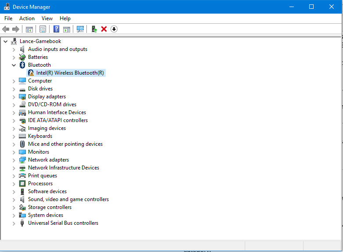Expand Sound, video and game controllers chevron
343x252 pixels.
pos(14,200)
